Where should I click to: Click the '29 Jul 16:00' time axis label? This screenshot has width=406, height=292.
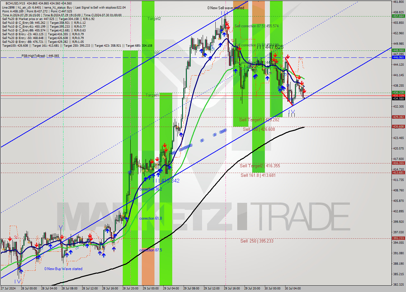[x=232, y=289]
